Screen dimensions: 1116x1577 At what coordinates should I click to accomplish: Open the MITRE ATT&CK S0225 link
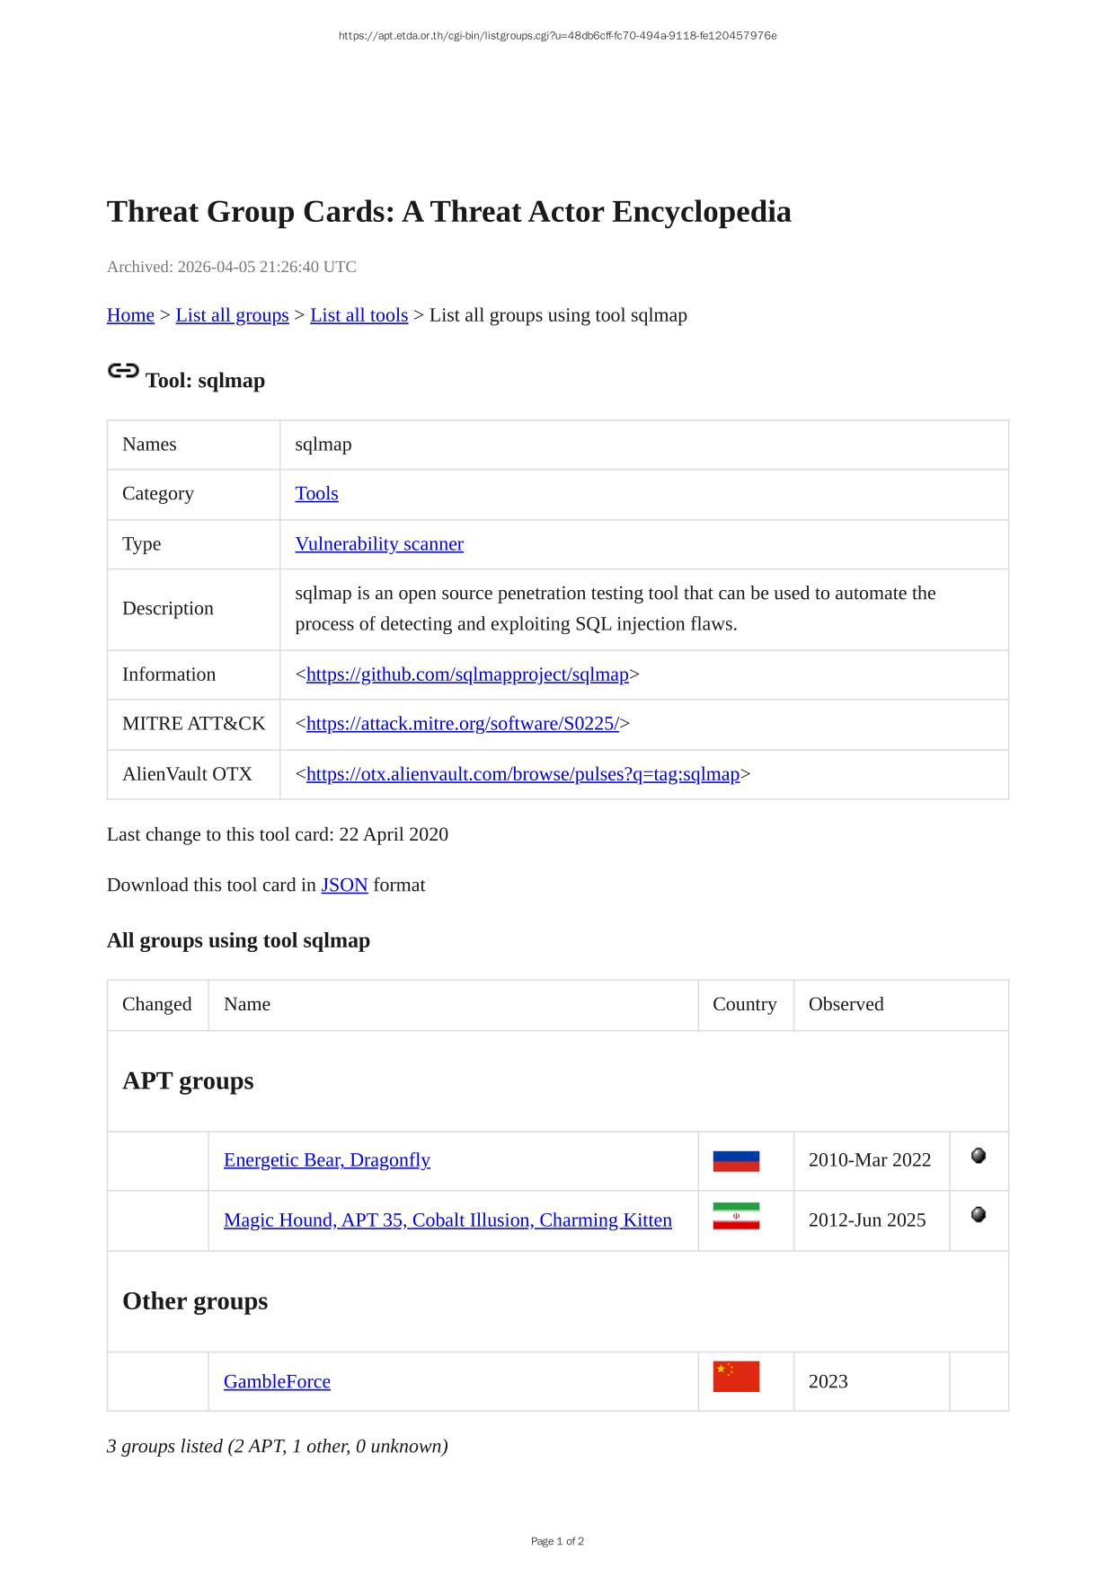462,724
